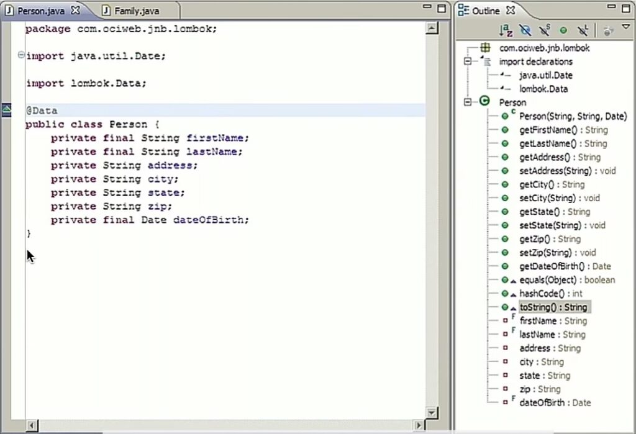The width and height of the screenshot is (636, 434).
Task: Toggle the Hide Fields filter in Outline
Action: tap(525, 30)
